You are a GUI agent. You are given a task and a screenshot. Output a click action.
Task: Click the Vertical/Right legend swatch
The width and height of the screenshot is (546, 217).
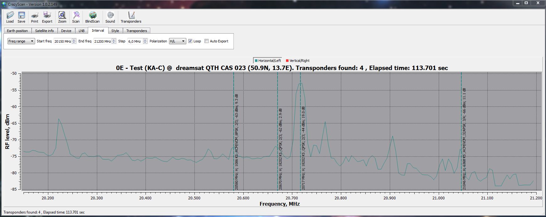click(287, 61)
